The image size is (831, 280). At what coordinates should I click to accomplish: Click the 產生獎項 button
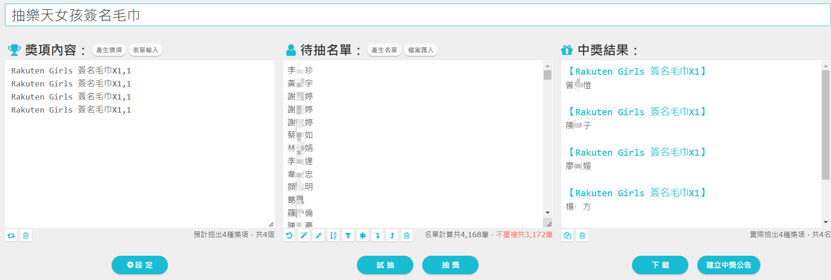point(109,50)
